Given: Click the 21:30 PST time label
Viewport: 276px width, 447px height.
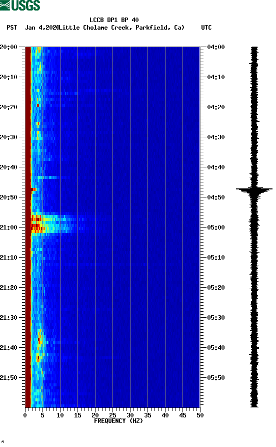Looking at the screenshot, I should click(x=8, y=318).
